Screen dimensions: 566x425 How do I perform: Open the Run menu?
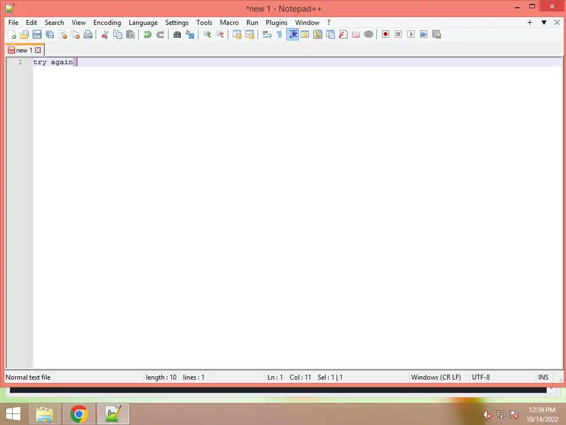(252, 22)
